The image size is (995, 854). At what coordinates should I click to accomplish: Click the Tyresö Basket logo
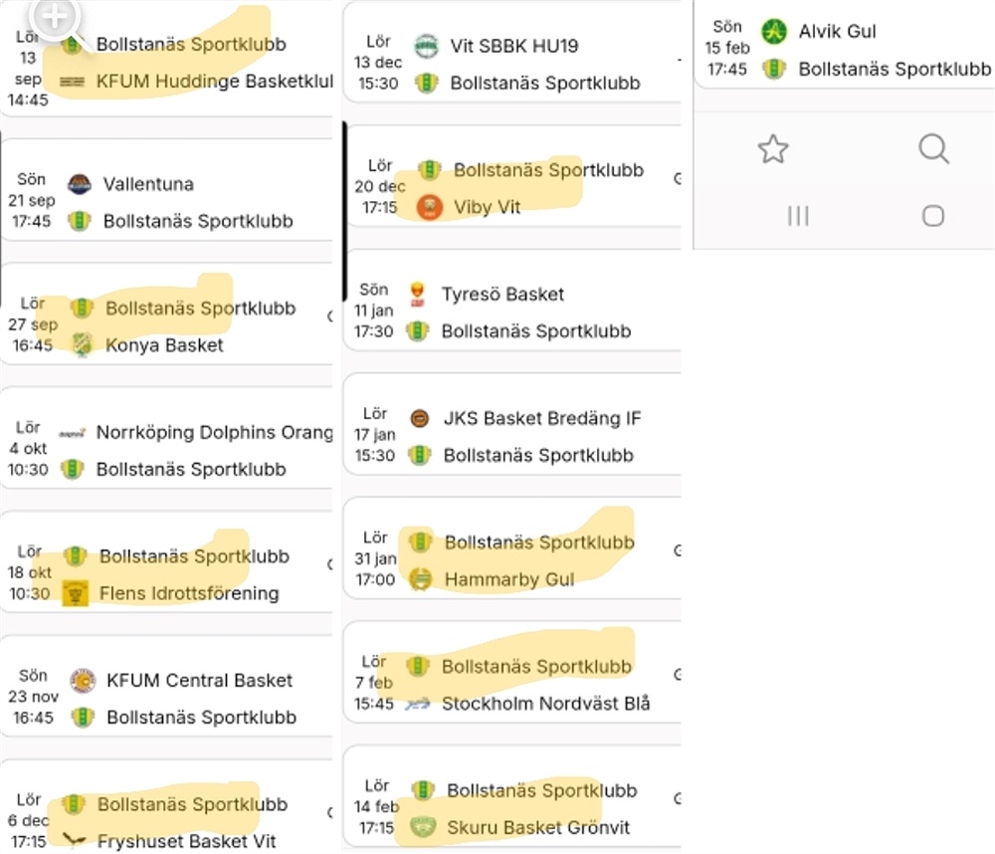(417, 294)
